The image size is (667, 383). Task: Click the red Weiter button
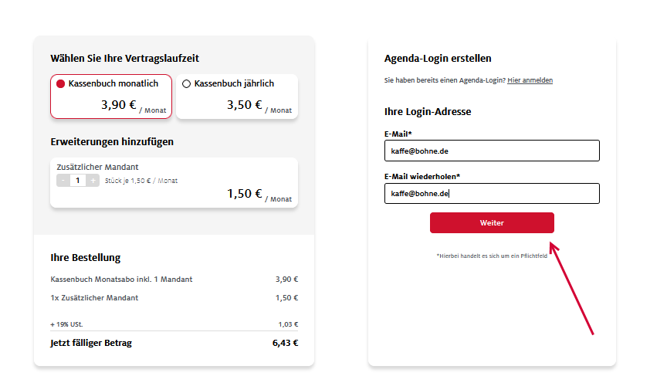492,222
